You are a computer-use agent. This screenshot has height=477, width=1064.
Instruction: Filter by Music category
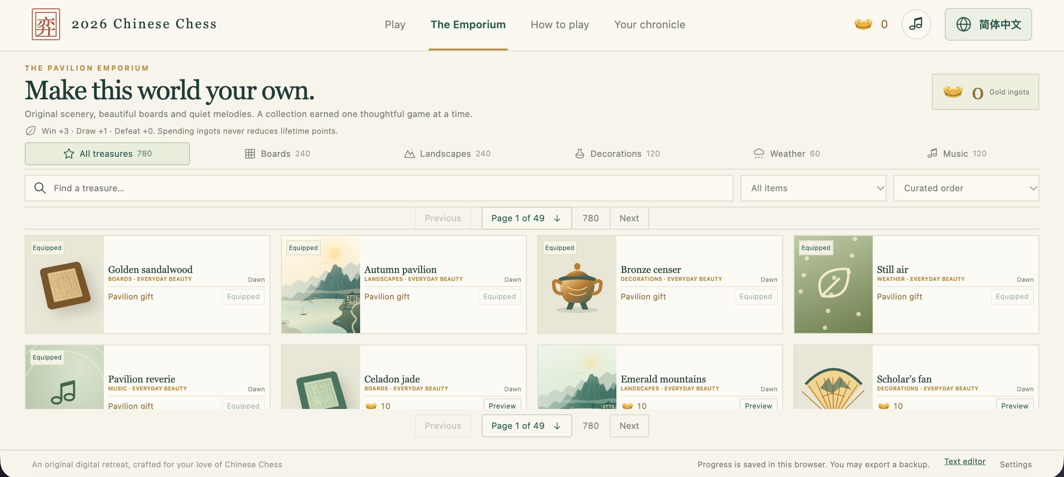tap(957, 154)
